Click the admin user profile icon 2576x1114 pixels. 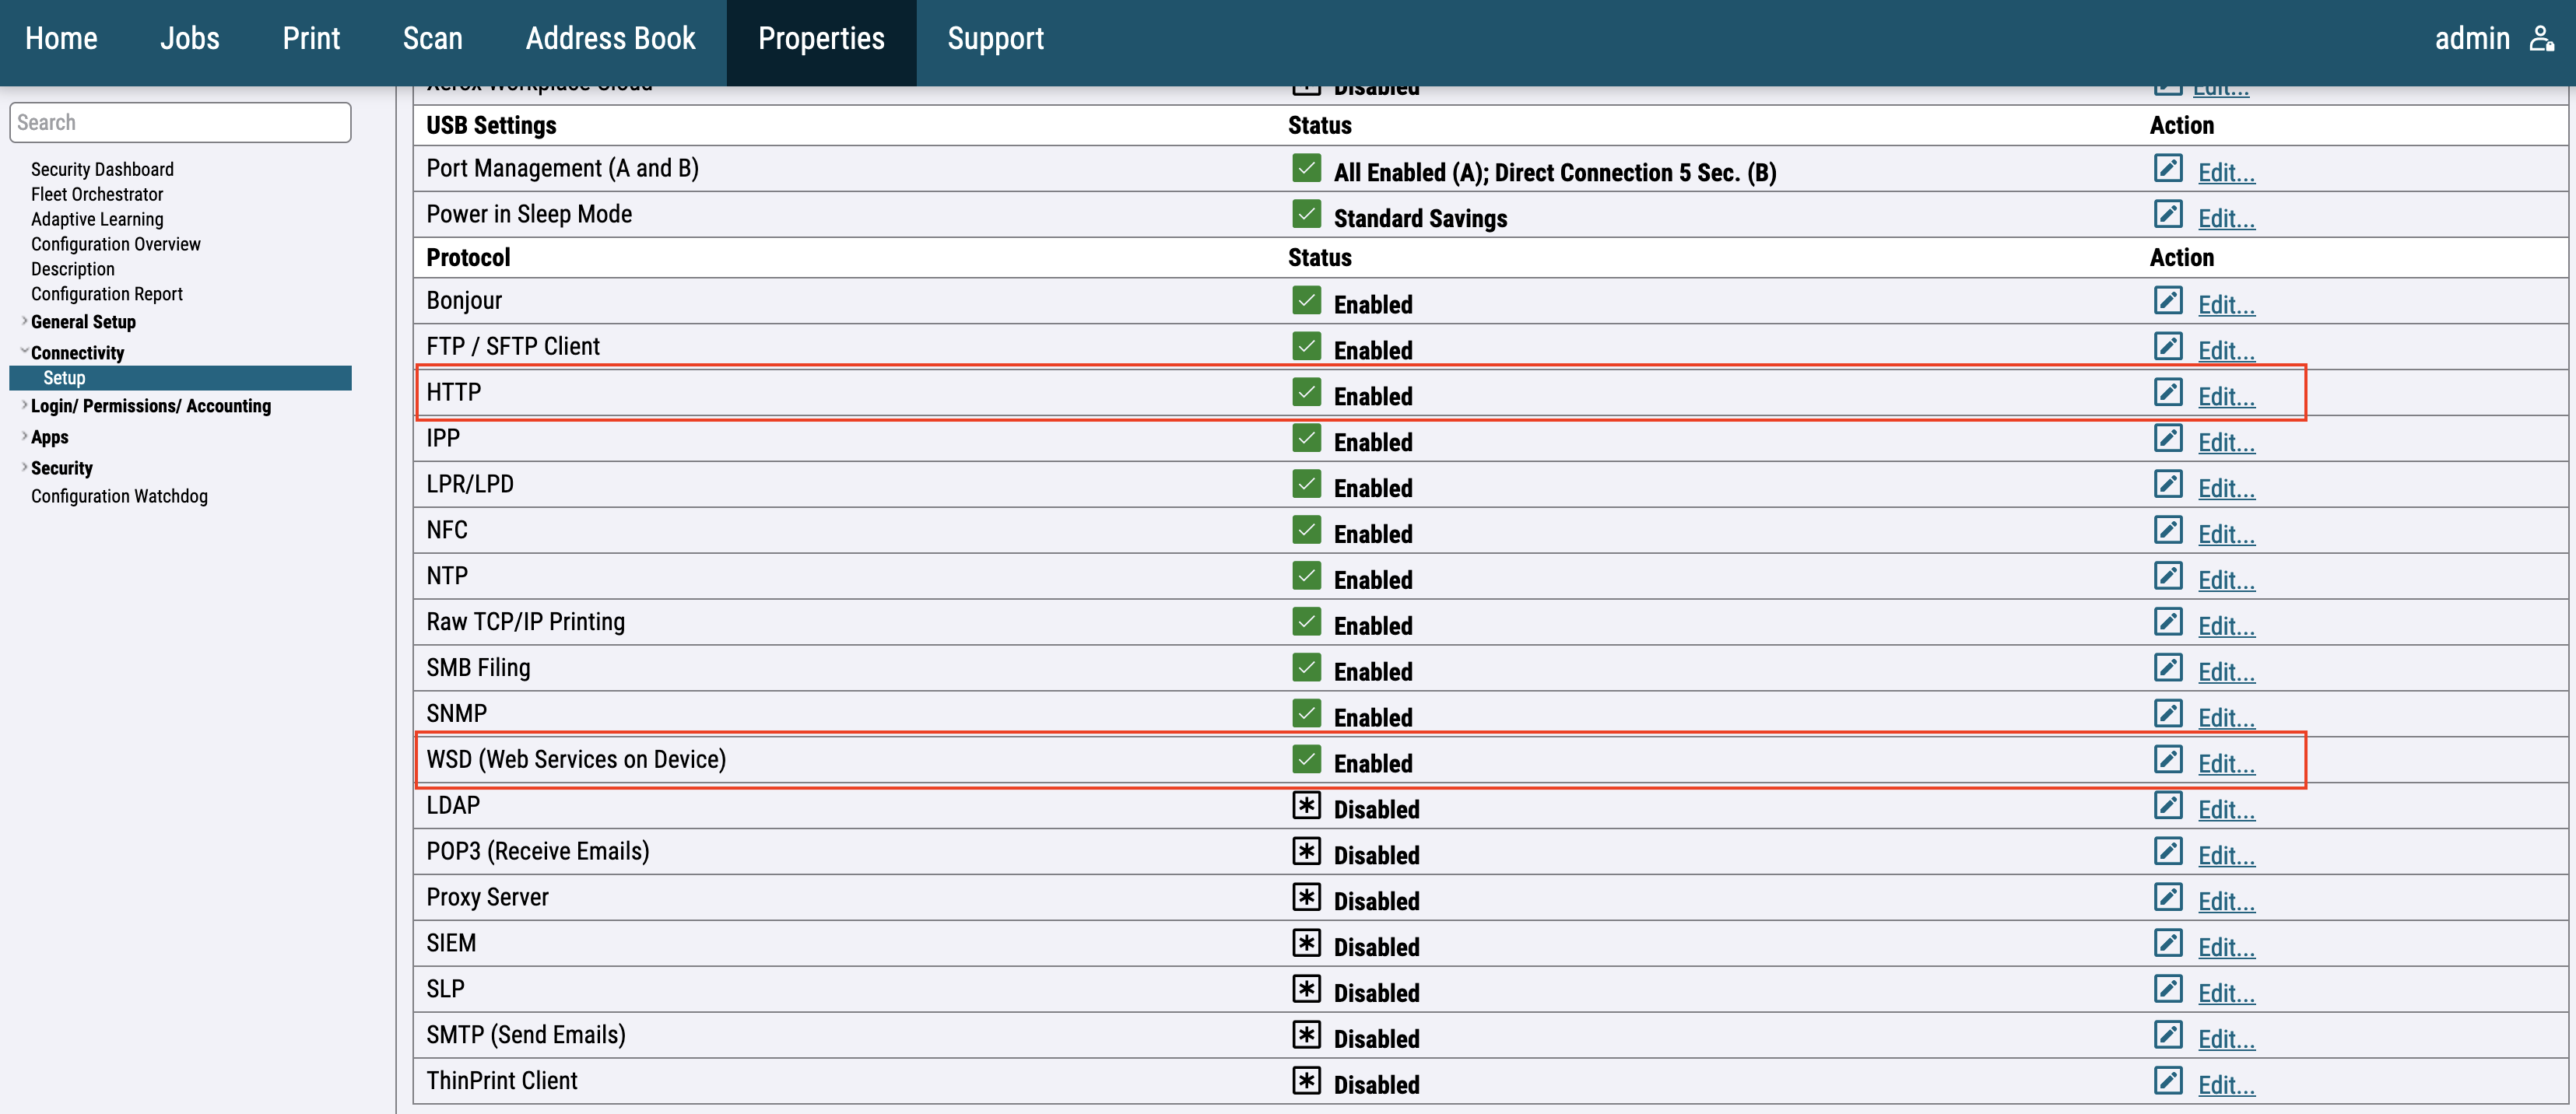pos(2541,39)
